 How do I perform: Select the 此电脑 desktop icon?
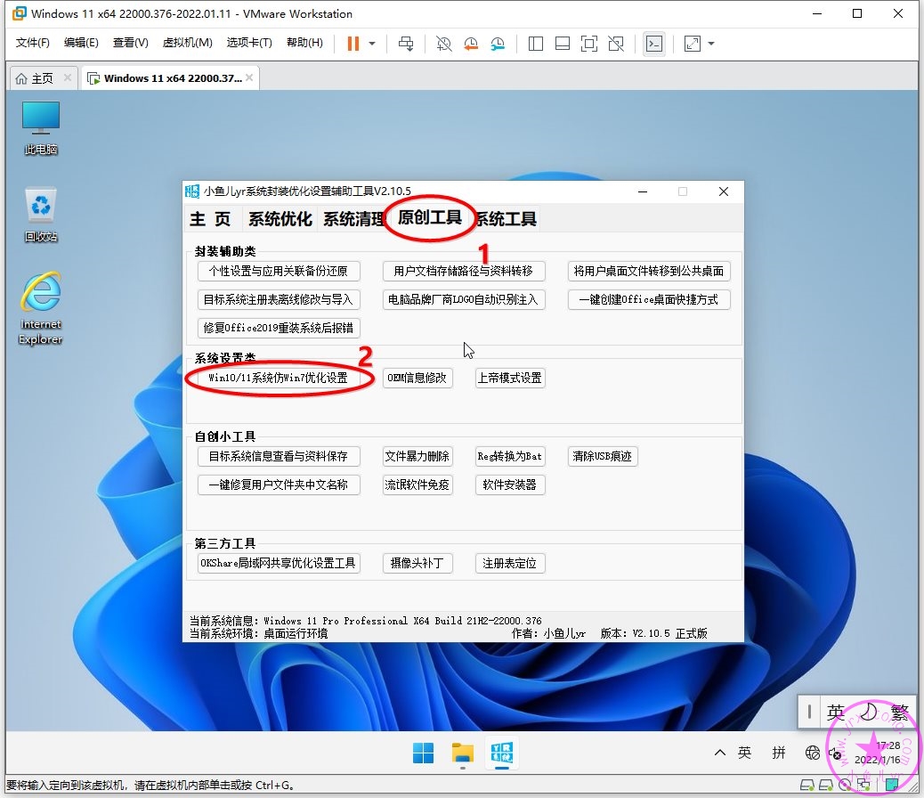41,128
